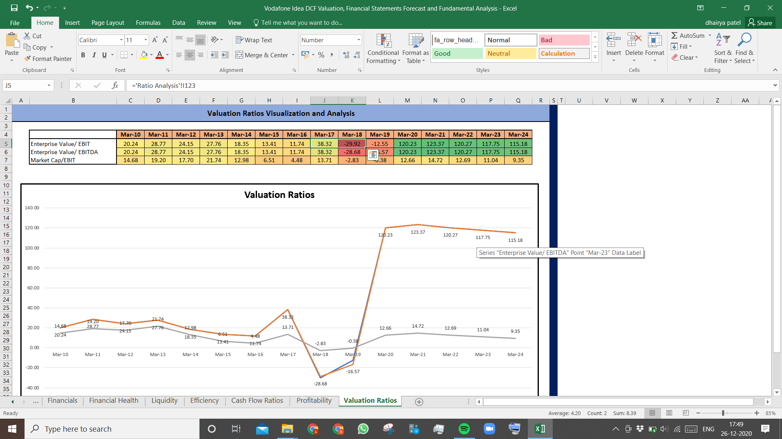Apply the Bad cell style swatch
The height and width of the screenshot is (439, 782).
click(564, 40)
